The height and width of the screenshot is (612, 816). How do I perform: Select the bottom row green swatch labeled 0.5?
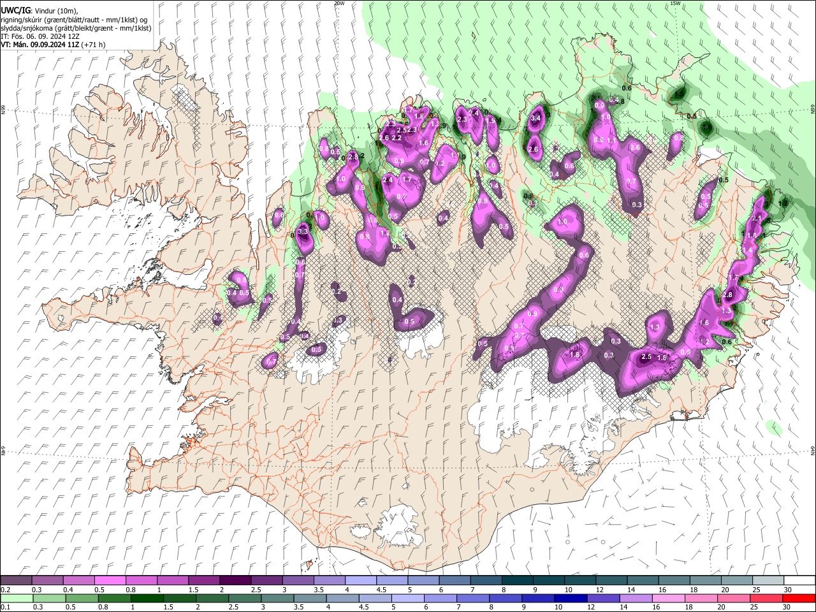point(82,598)
